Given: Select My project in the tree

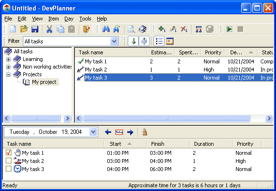Looking at the screenshot, I should 44,82.
